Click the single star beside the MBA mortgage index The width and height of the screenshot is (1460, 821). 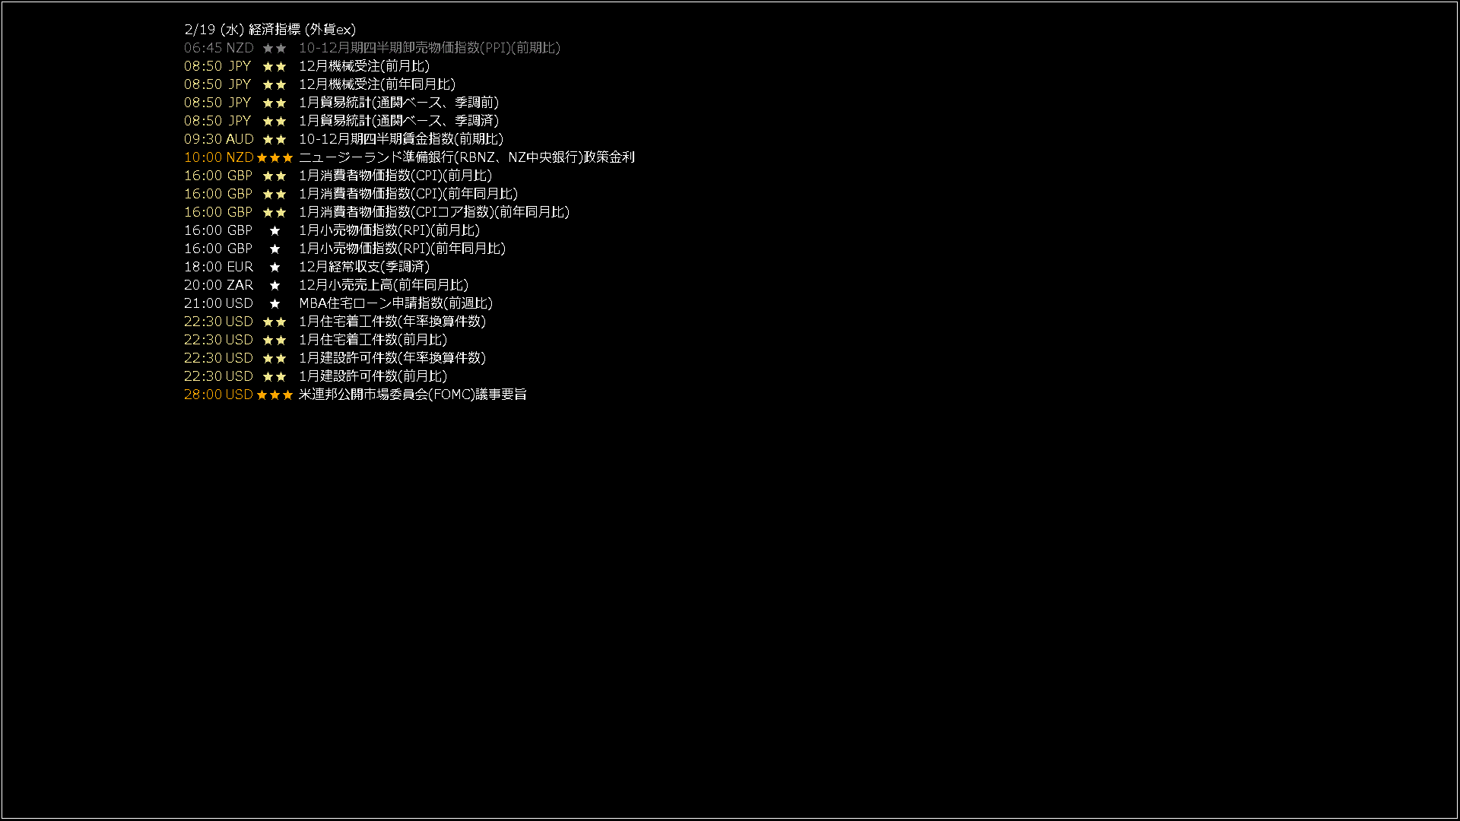275,303
